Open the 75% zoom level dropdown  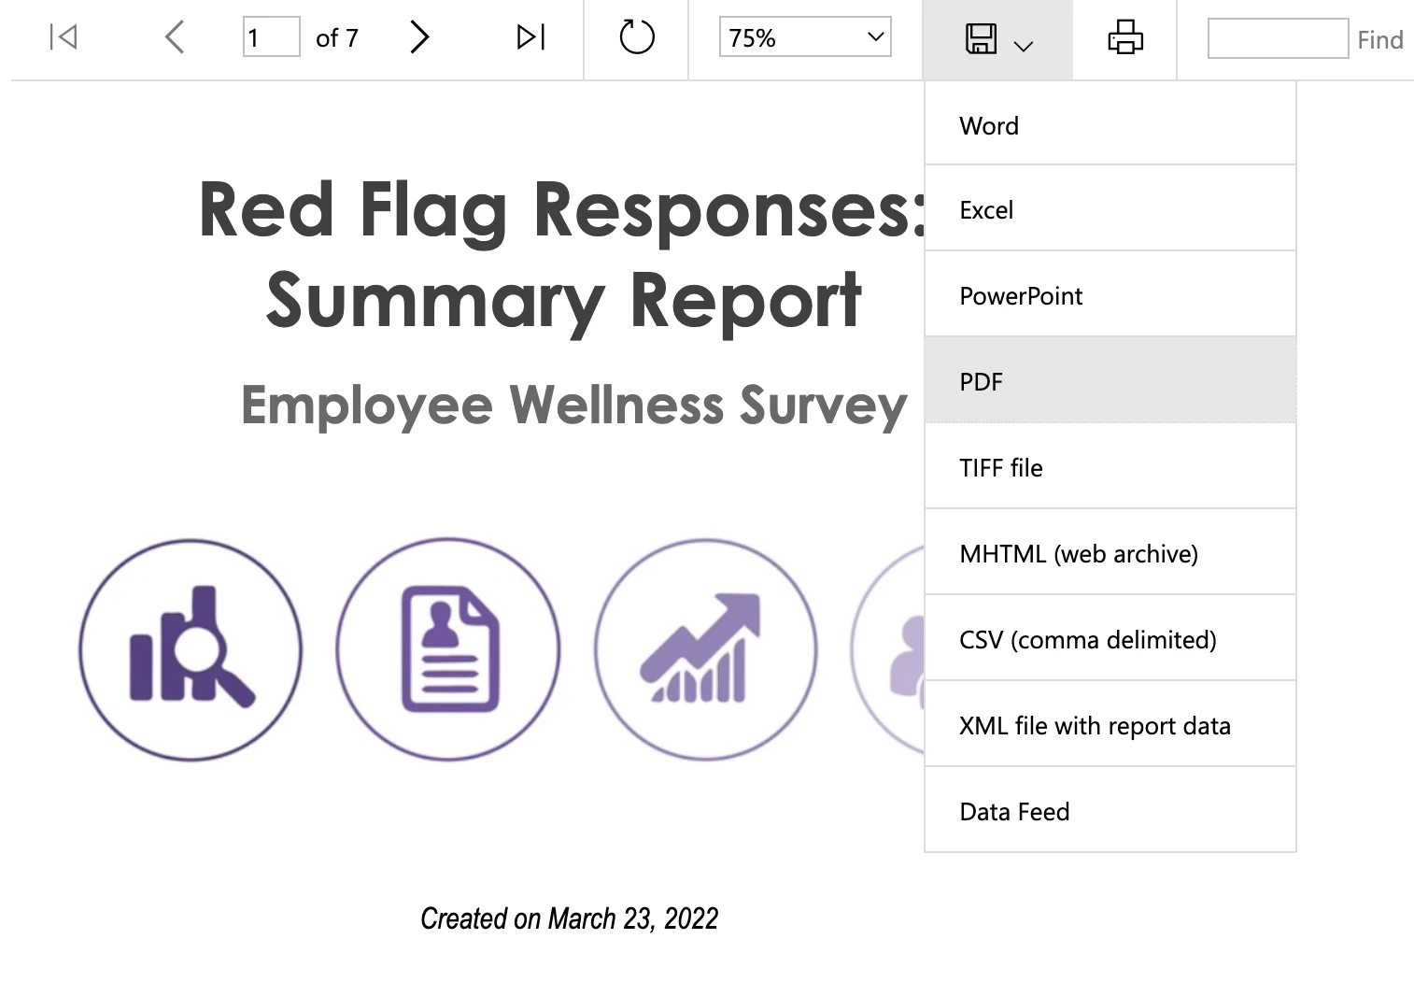click(804, 37)
